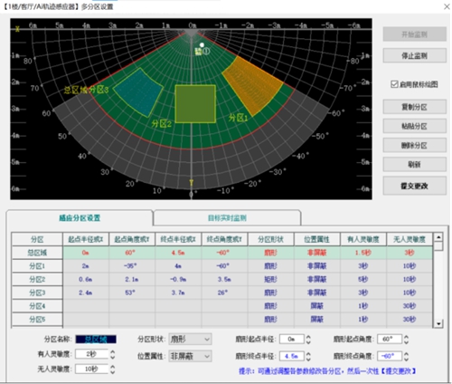Click the white target dot on radar
The image size is (452, 384).
click(x=202, y=45)
